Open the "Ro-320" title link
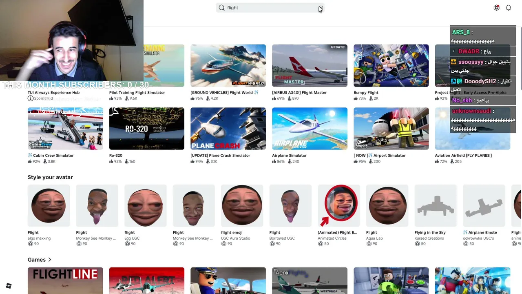The width and height of the screenshot is (522, 294). pyautogui.click(x=116, y=156)
